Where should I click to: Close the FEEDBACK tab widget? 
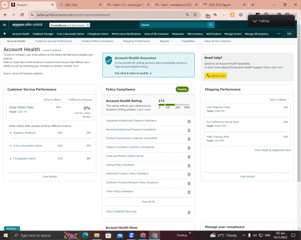coord(18,229)
